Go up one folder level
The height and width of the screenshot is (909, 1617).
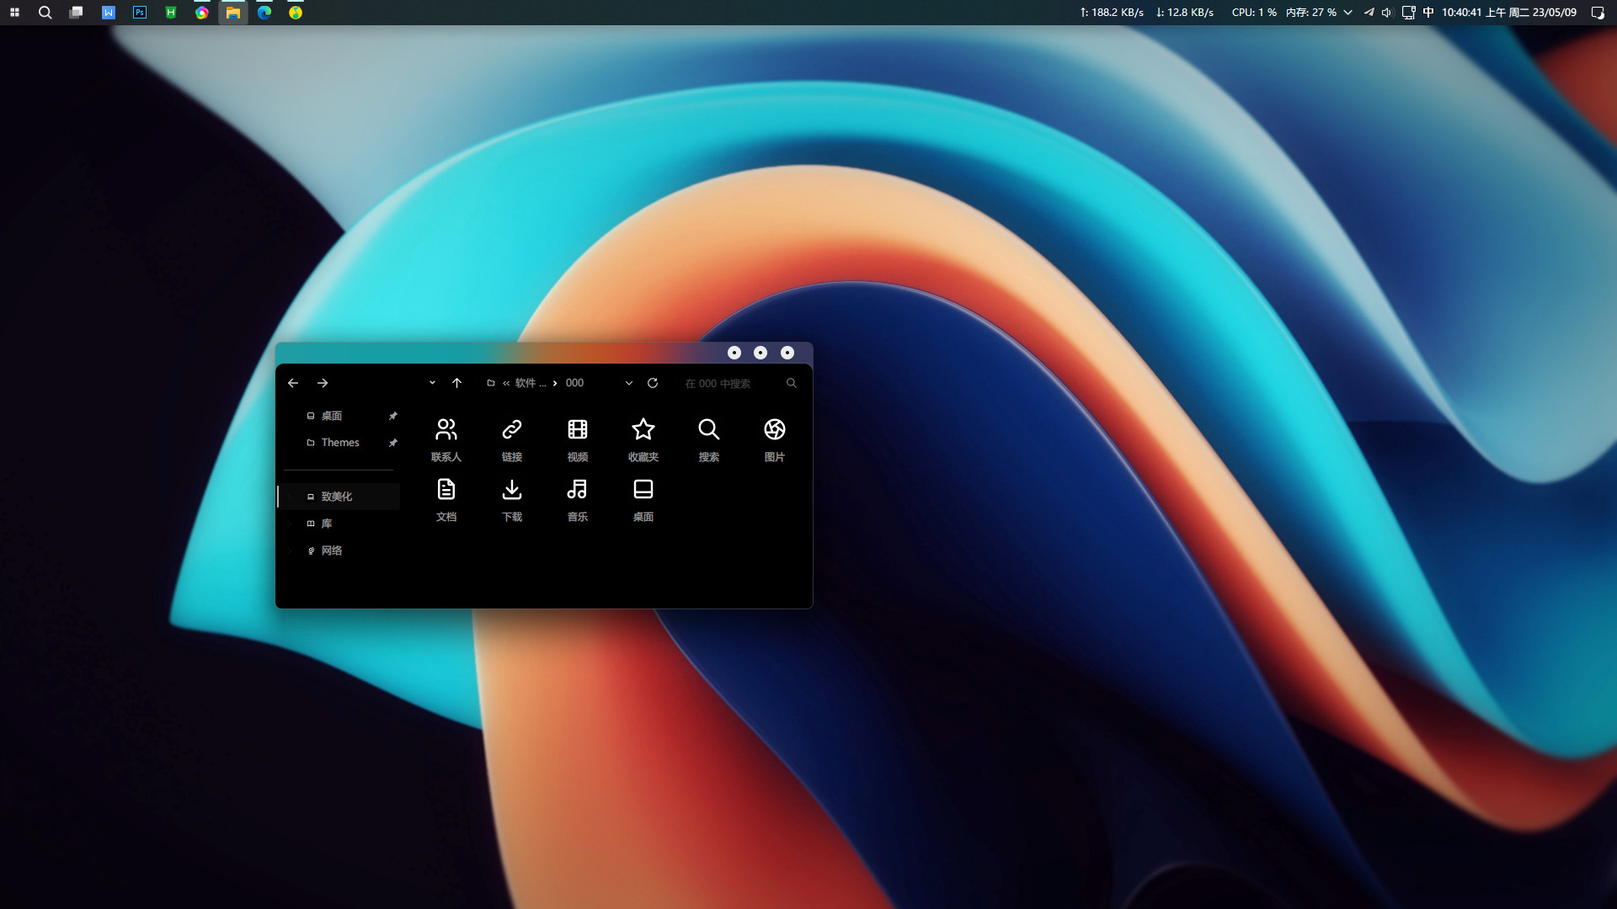456,383
